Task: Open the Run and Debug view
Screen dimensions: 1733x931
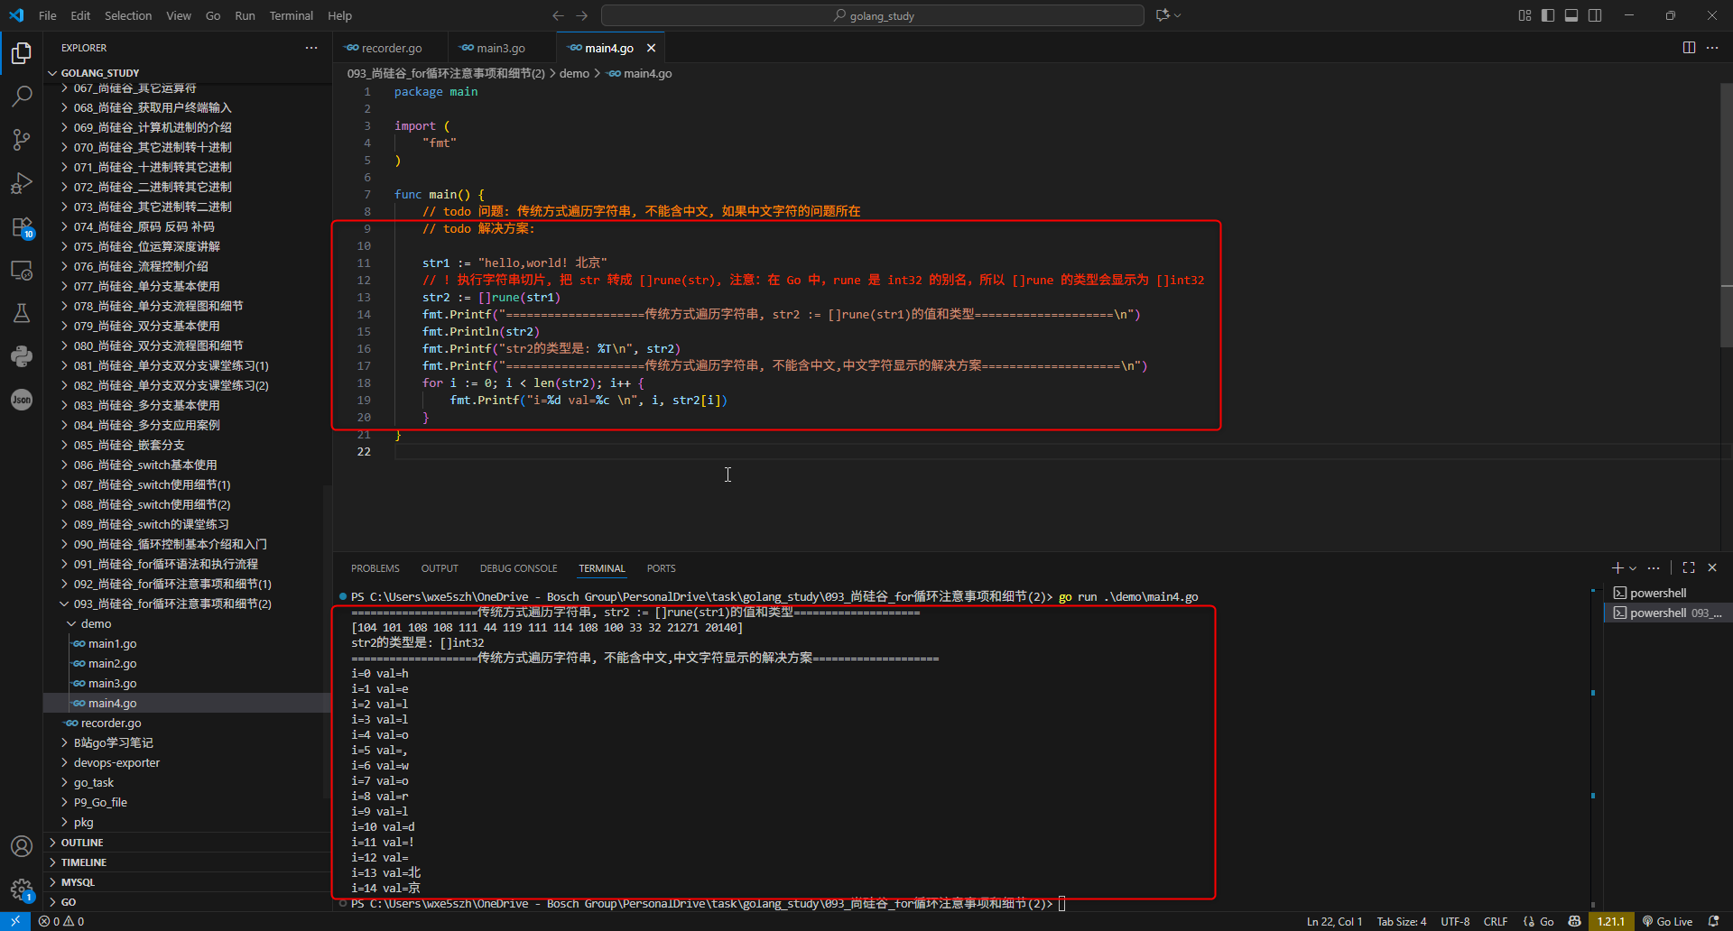Action: click(22, 183)
